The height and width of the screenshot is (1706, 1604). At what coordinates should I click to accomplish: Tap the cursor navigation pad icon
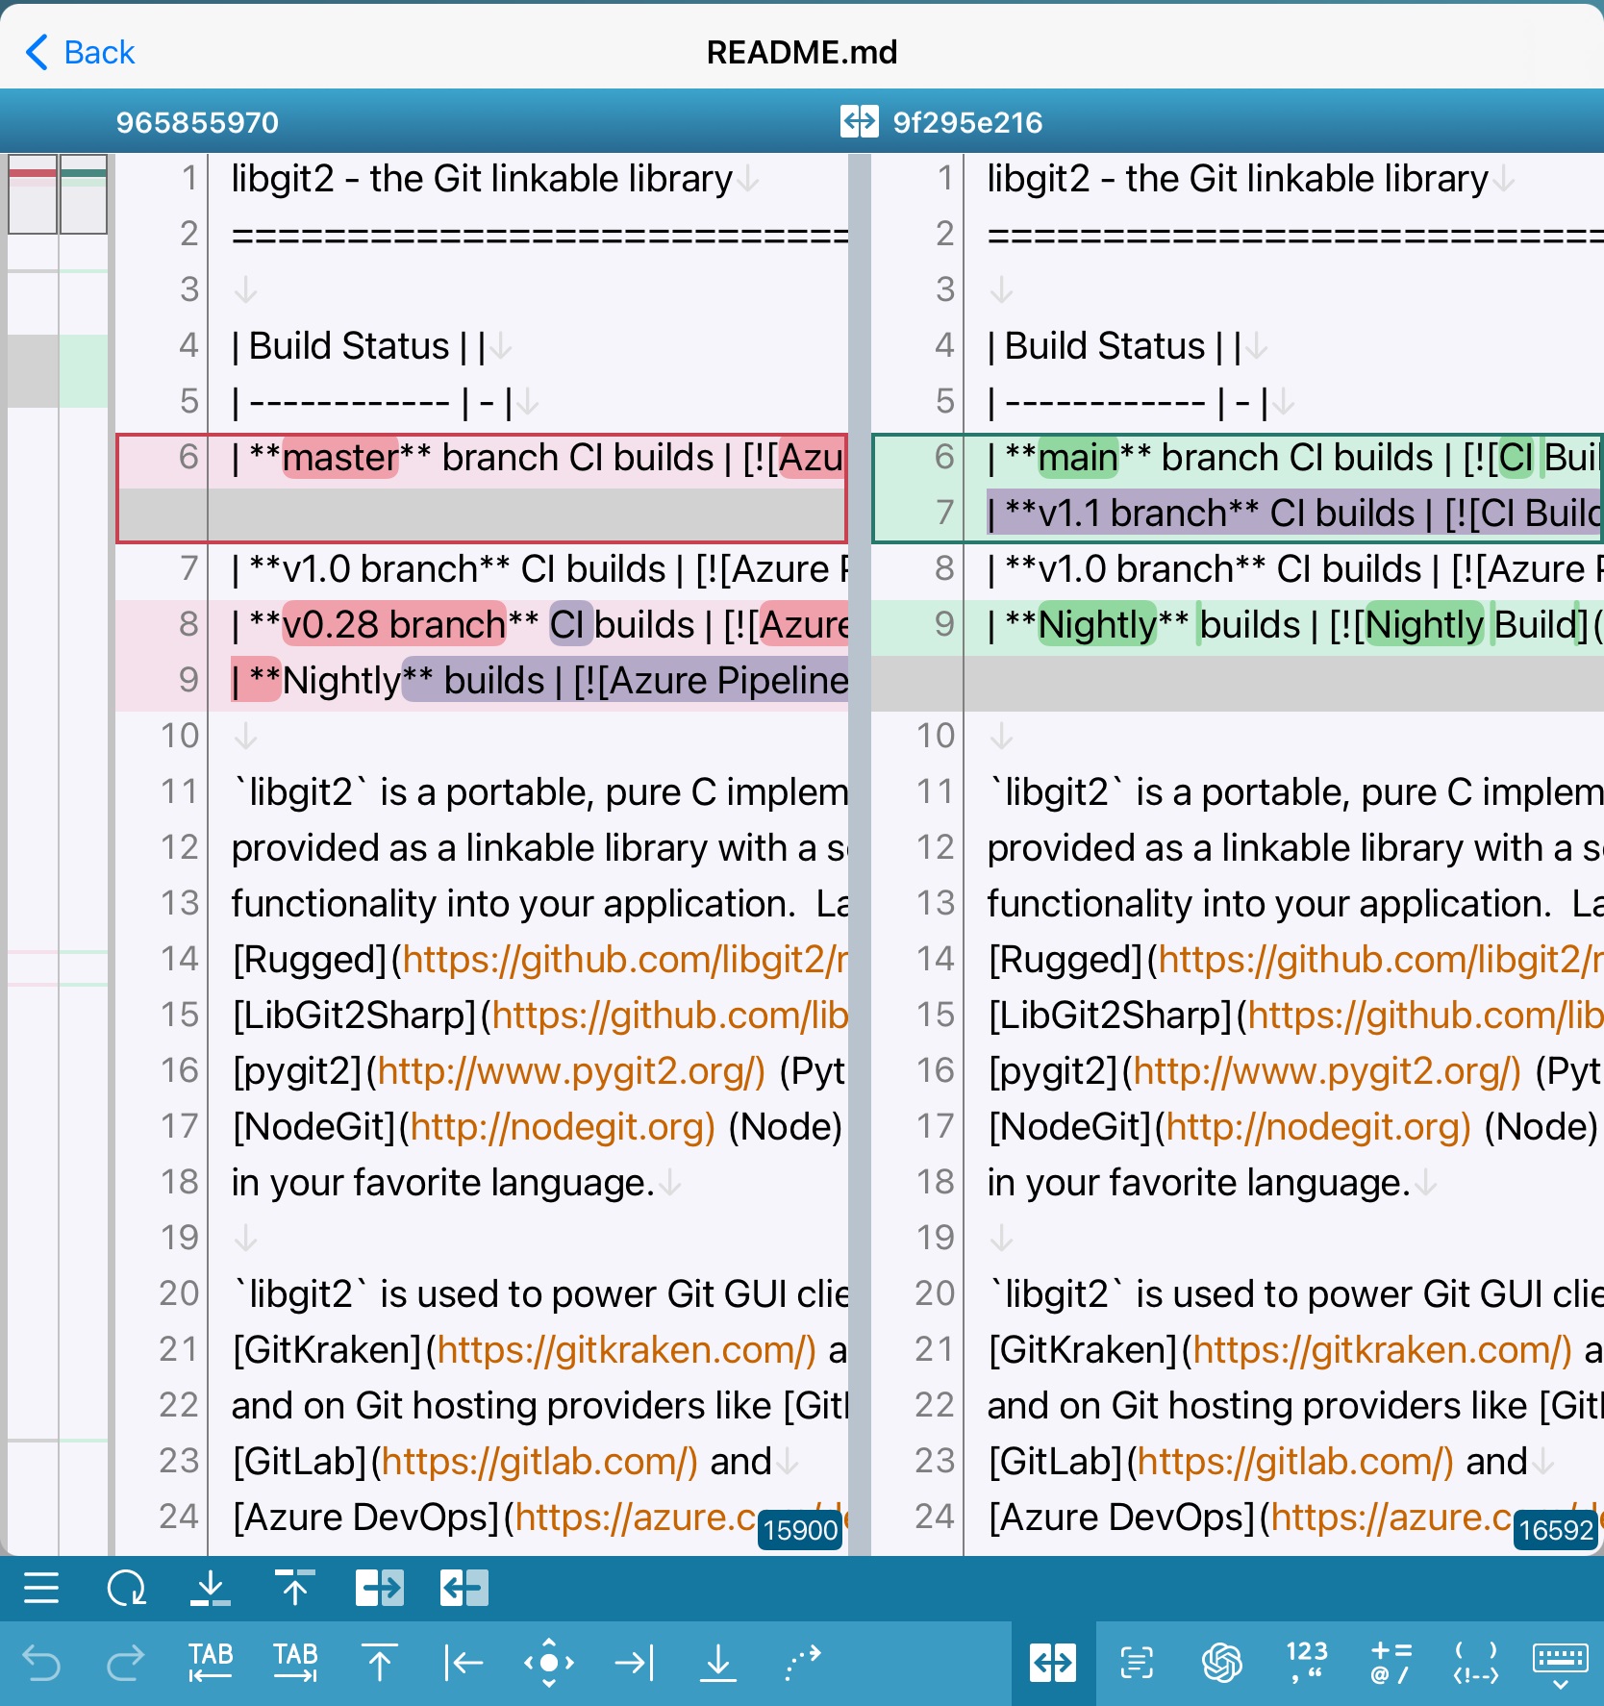[x=548, y=1663]
